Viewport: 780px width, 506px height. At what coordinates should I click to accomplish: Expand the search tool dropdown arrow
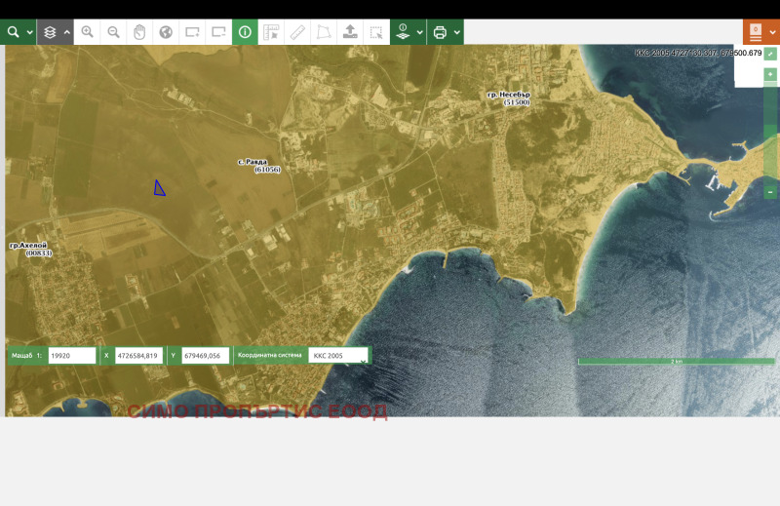[30, 32]
